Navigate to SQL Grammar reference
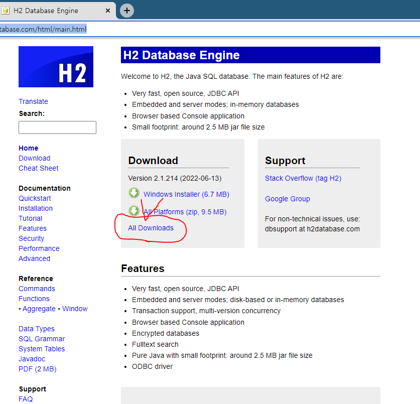The width and height of the screenshot is (420, 404). pos(42,339)
